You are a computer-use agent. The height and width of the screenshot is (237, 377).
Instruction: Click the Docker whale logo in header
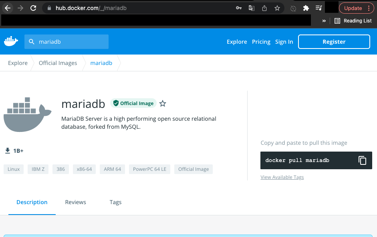pos(11,41)
